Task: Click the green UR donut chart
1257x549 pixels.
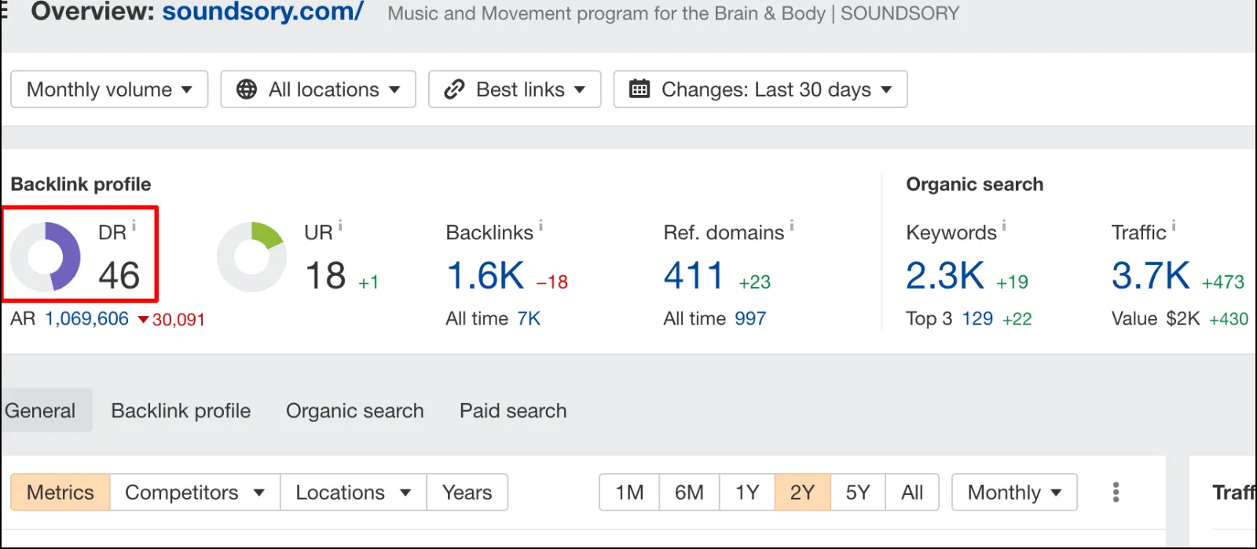Action: point(251,256)
